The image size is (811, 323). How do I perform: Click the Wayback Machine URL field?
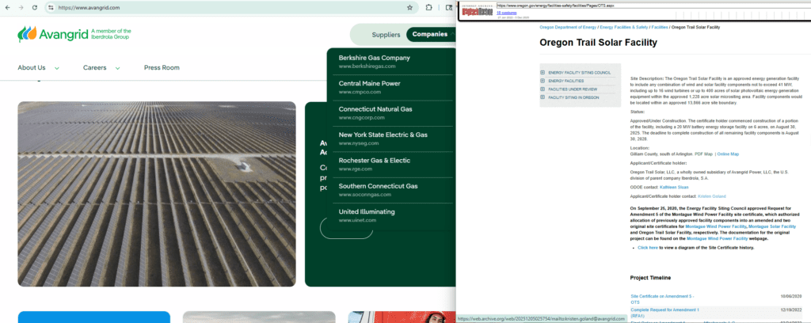tap(652, 6)
